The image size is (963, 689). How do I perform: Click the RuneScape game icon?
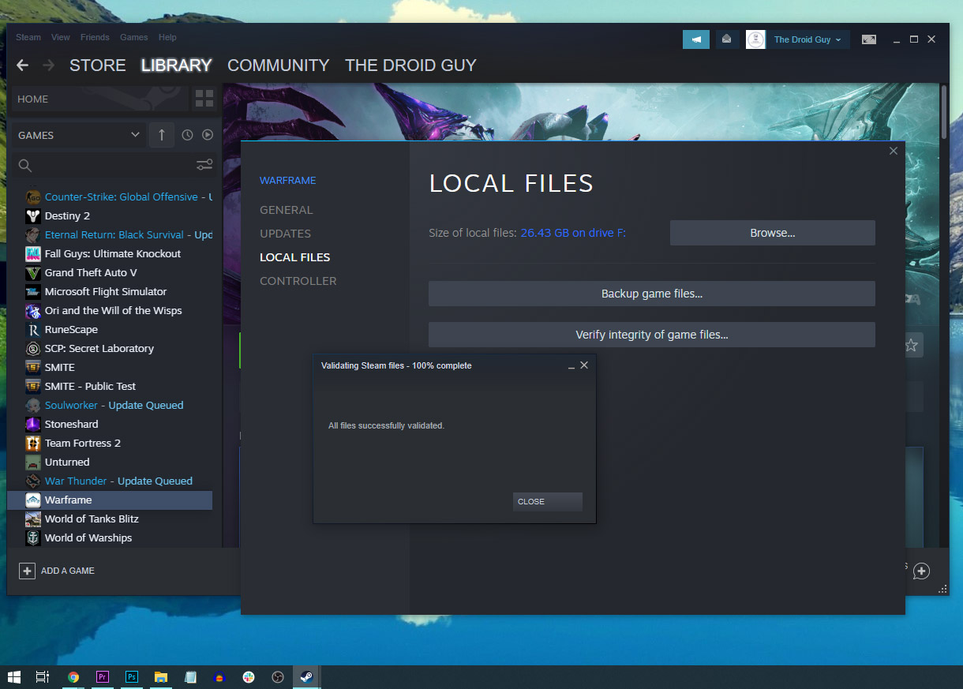(x=33, y=329)
